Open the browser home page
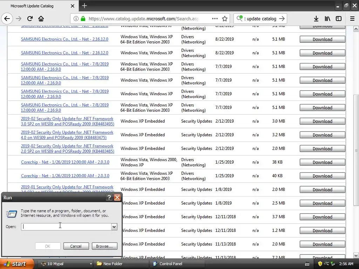This screenshot has width=359, height=269. [41, 19]
